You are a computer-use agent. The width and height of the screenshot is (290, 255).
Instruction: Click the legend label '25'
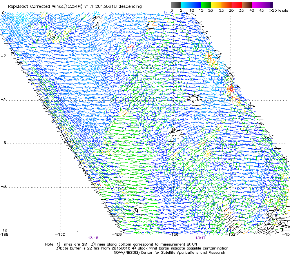(x=221, y=11)
